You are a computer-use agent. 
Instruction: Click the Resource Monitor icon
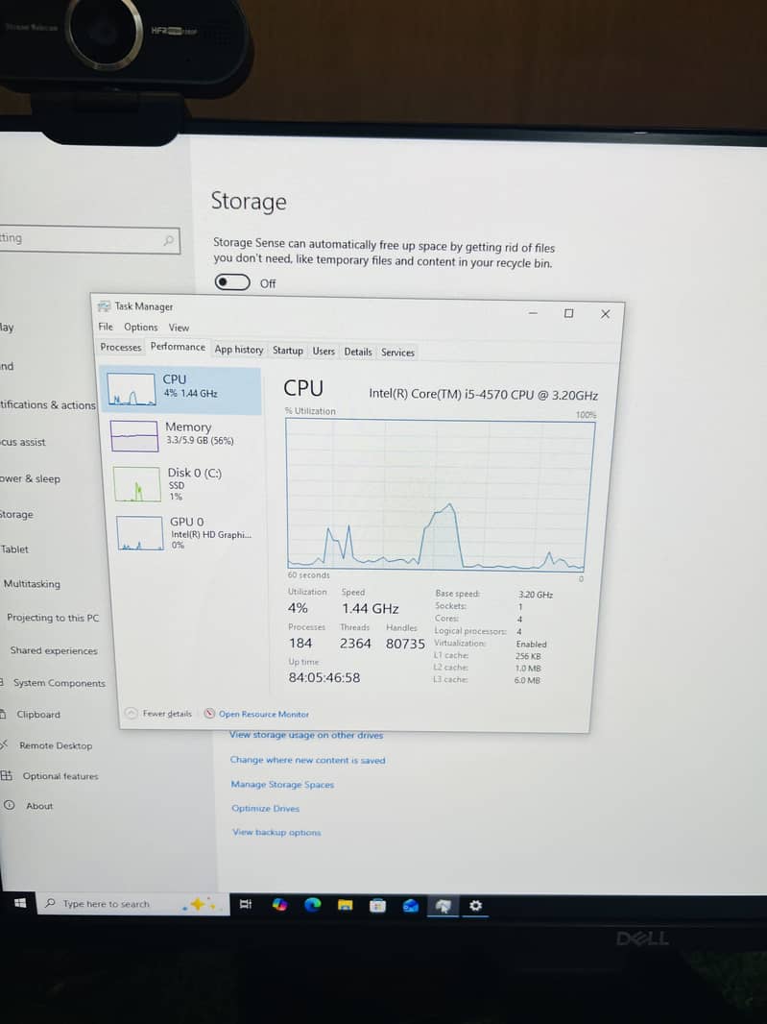pos(209,713)
